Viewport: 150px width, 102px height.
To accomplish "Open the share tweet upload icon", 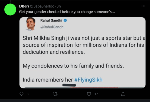I will point(123,94).
